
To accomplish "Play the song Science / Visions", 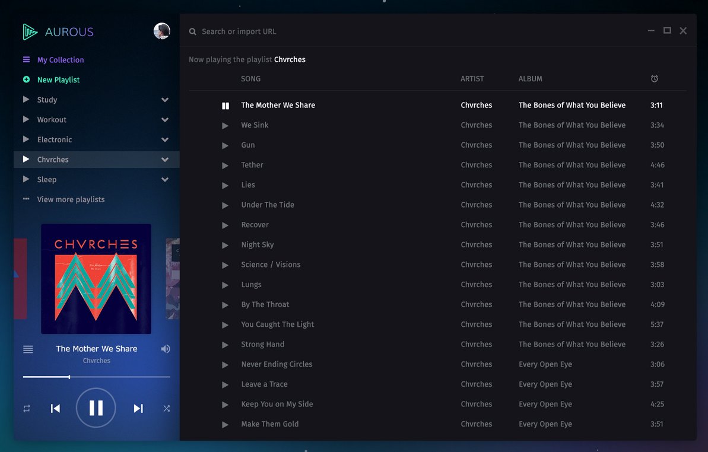I will click(x=225, y=265).
